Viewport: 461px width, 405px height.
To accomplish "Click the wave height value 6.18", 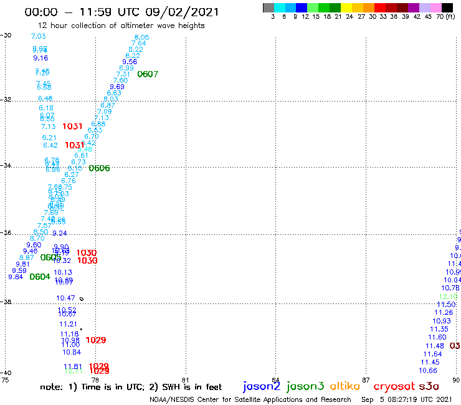I will click(46, 108).
